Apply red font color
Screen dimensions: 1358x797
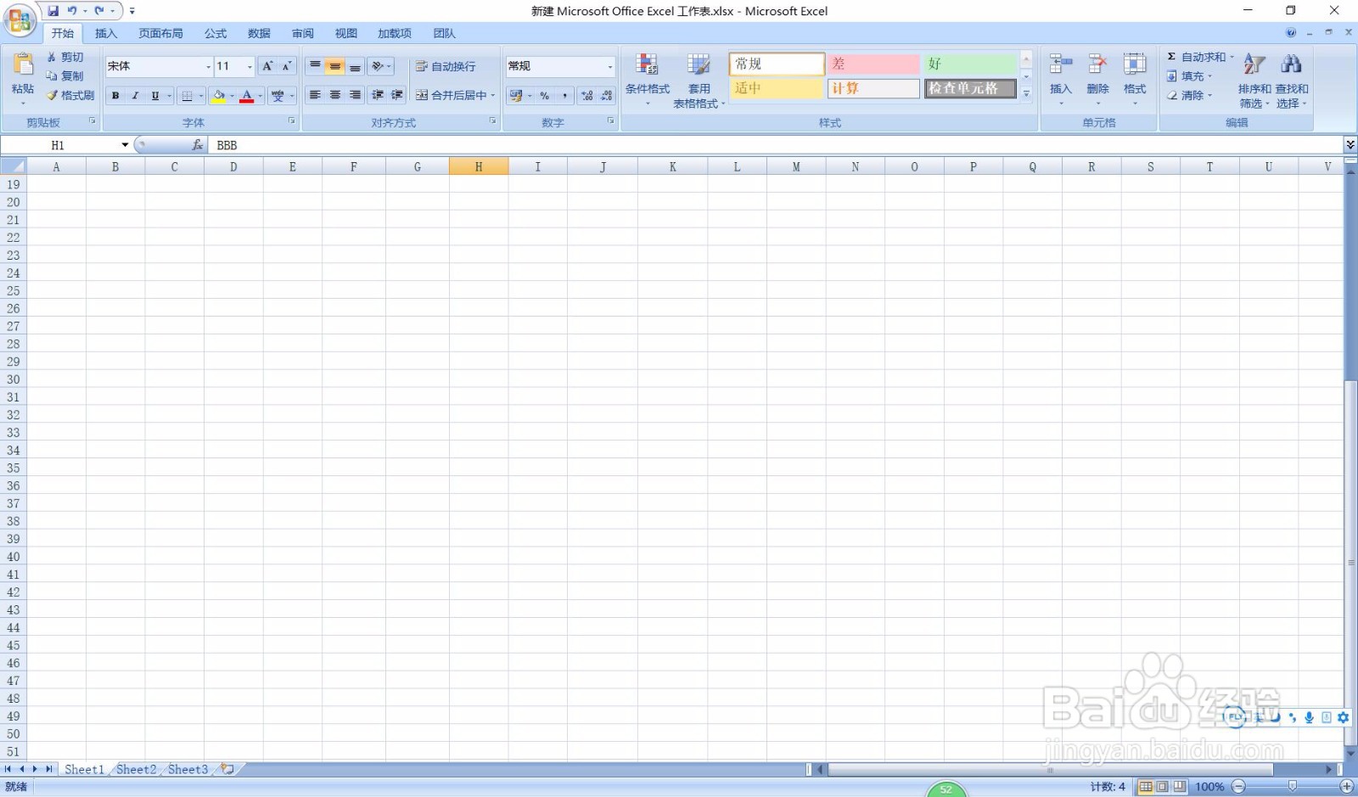pos(247,96)
